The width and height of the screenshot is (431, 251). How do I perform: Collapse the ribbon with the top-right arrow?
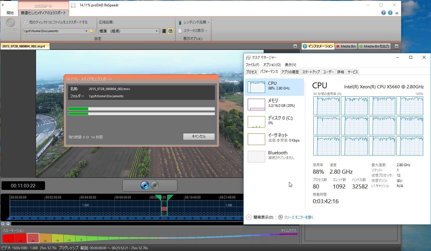click(397, 13)
